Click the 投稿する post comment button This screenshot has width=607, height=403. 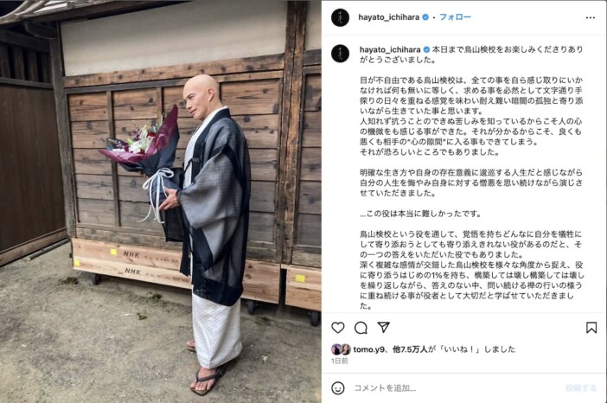pos(581,388)
